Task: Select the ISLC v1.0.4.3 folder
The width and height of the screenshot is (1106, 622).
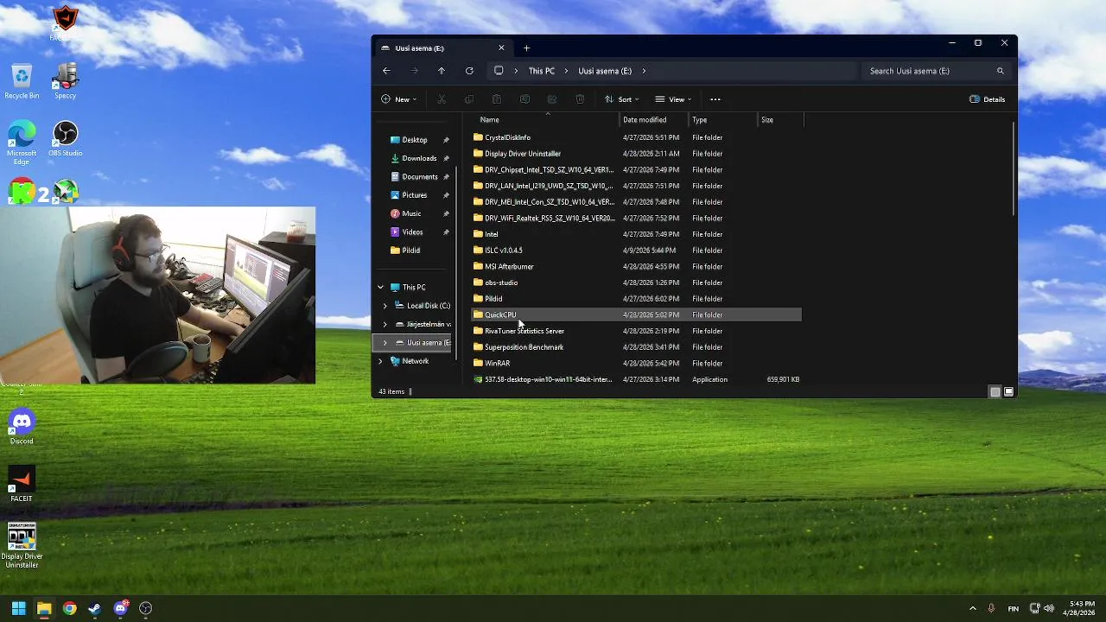Action: (x=637, y=251)
